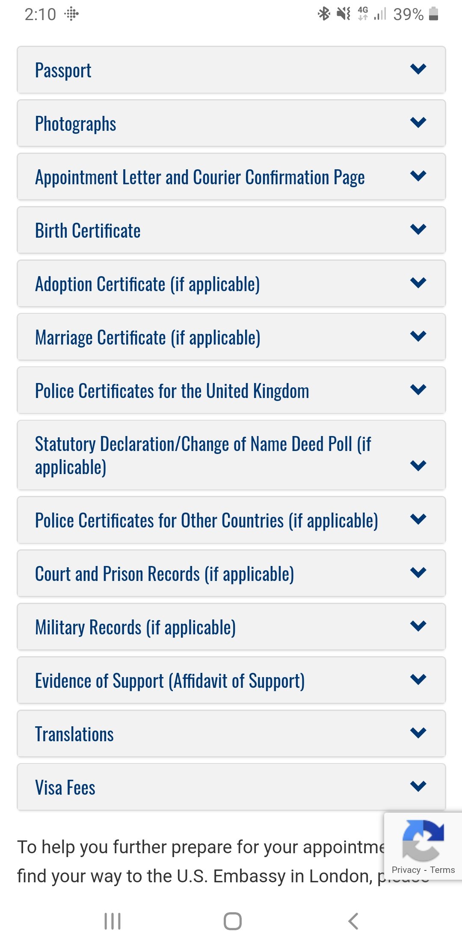Viewport: 462px width, 949px height.
Task: Tap the Fitbit dots notification icon
Action: click(x=71, y=15)
